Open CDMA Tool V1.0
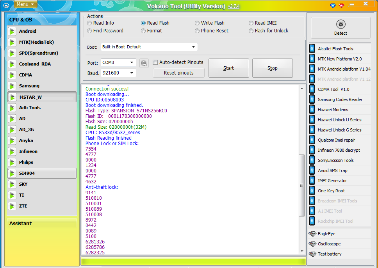Viewport: 378px width, 268px height. click(x=340, y=89)
